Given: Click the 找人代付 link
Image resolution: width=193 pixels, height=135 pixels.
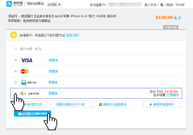Looking at the screenshot, I should tap(150, 5).
